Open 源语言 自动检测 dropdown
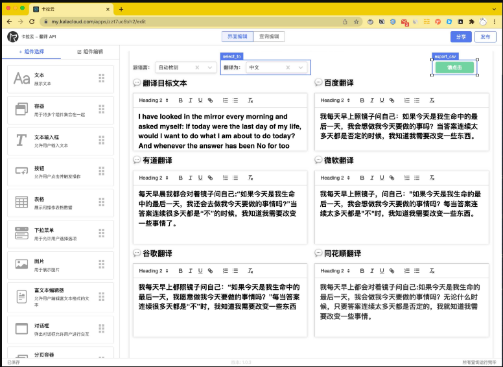 185,67
